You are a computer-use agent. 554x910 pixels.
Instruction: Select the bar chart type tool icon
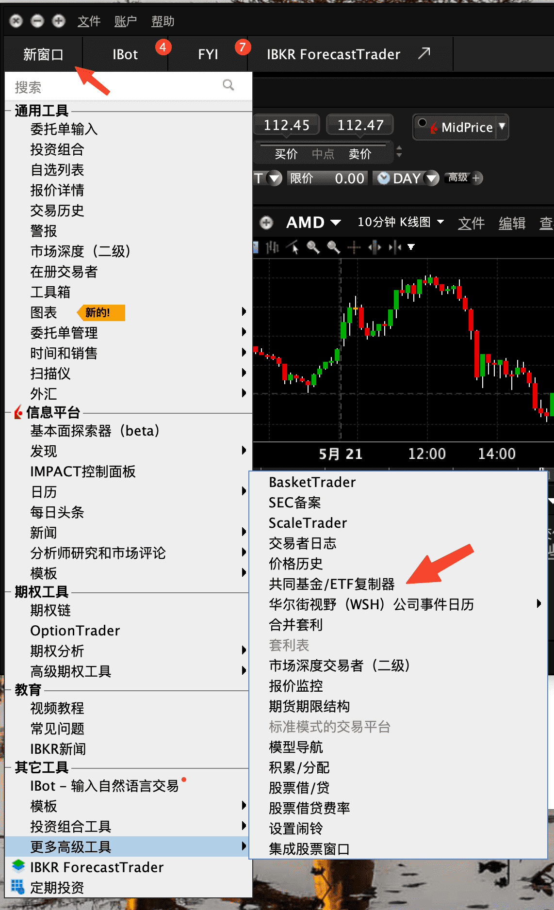tap(272, 247)
